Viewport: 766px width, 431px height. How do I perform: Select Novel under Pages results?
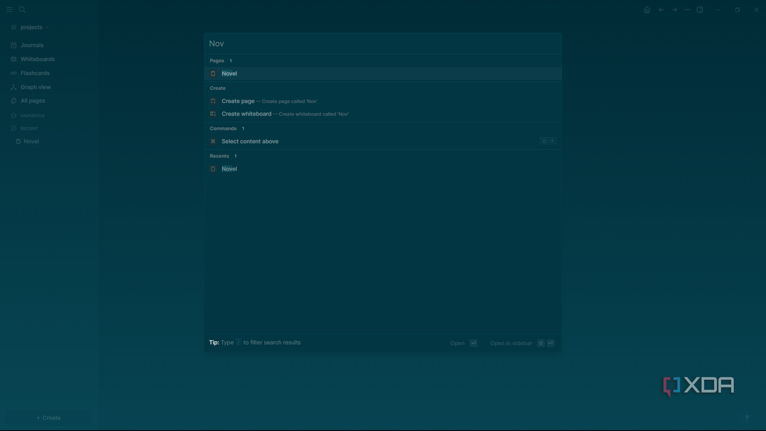383,74
